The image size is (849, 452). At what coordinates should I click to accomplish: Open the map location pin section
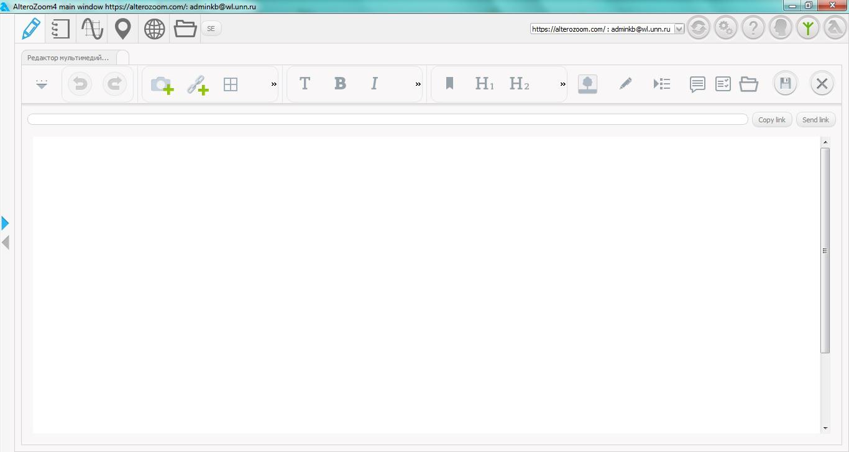click(x=123, y=29)
